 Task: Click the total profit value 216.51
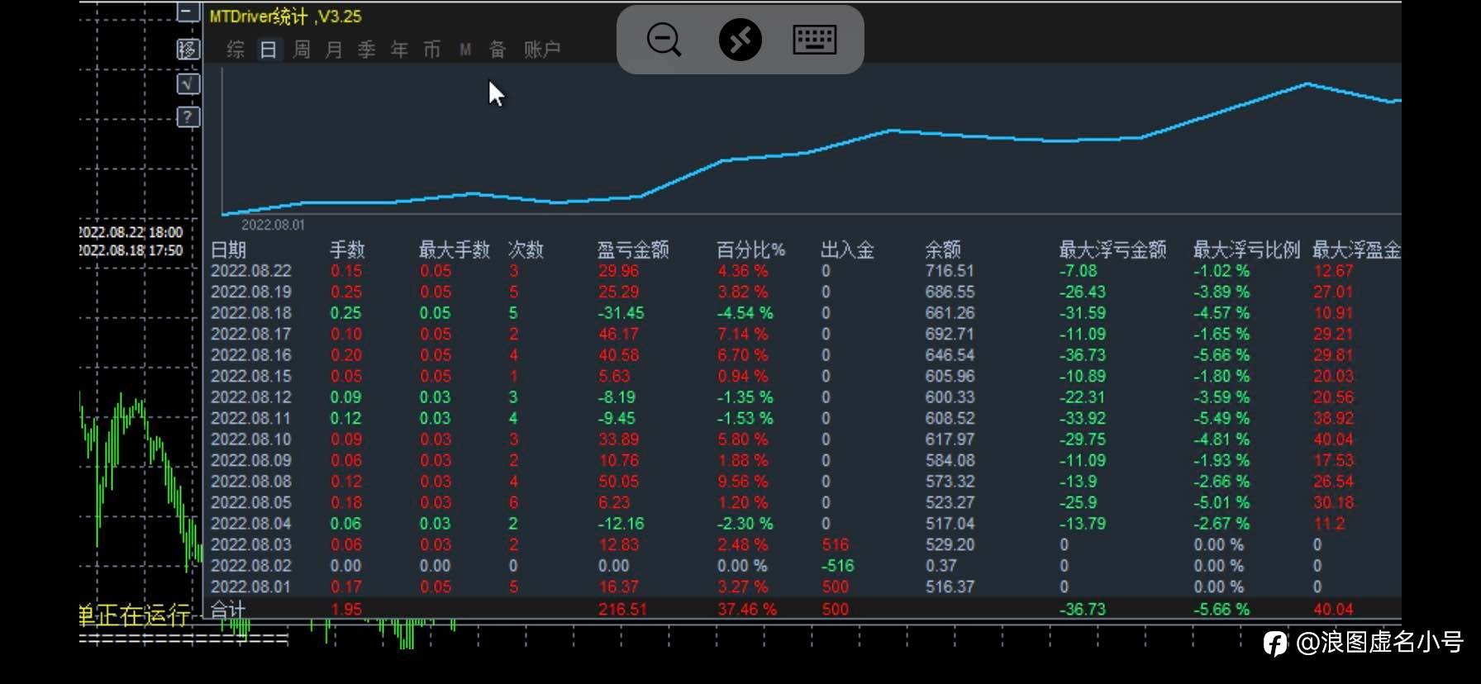tap(622, 610)
